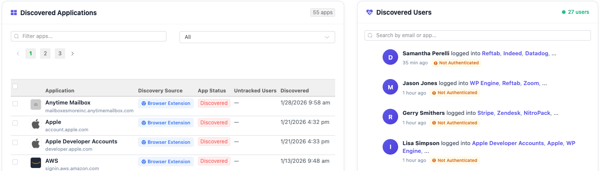The image size is (600, 171).
Task: Click 35 min ago timestamp
Action: (415, 63)
